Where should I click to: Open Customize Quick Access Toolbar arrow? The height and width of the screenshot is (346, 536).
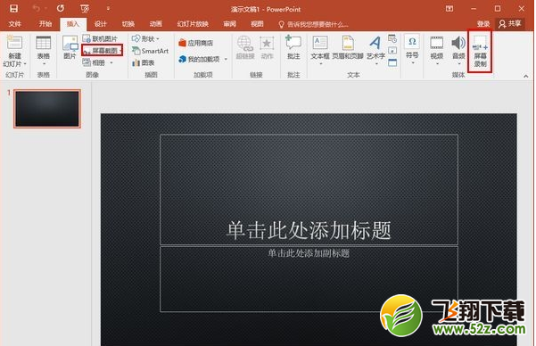click(108, 9)
